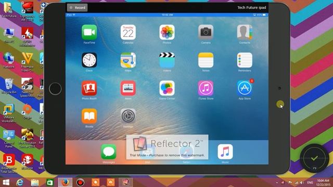Switch to Reflector in the taskbar
Image resolution: width=333 pixels, height=187 pixels.
(x=126, y=182)
